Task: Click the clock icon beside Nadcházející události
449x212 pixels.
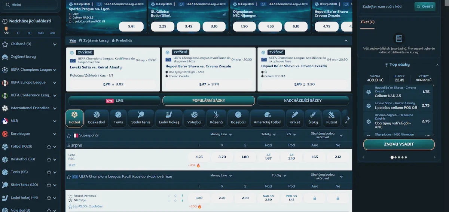Action: (4, 21)
